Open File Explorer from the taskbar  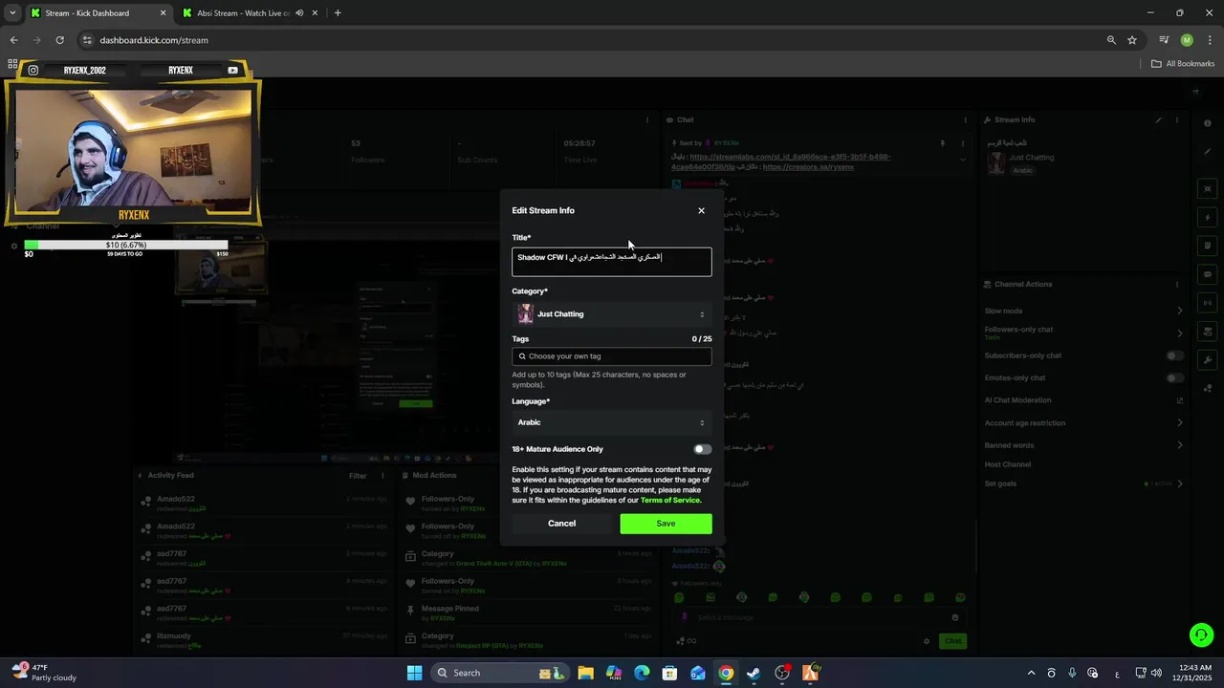point(585,673)
